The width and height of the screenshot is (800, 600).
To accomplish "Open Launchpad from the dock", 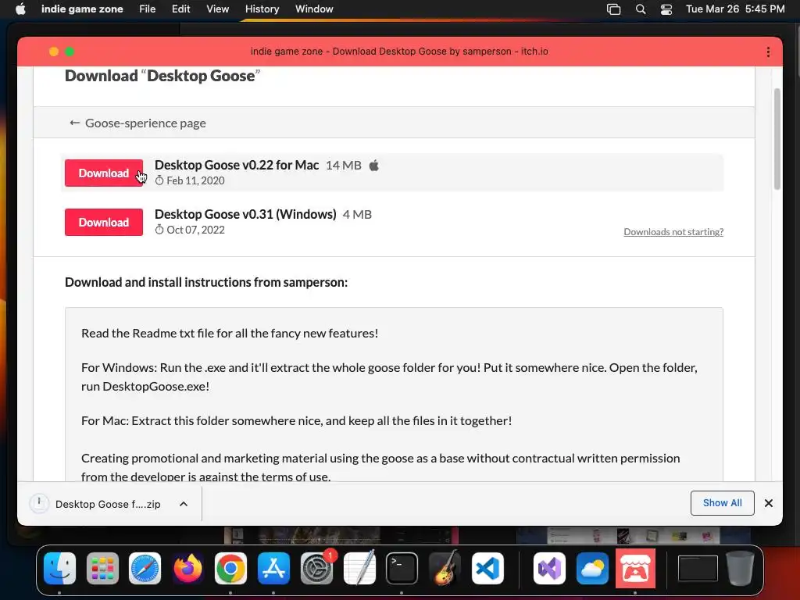I will coord(102,568).
